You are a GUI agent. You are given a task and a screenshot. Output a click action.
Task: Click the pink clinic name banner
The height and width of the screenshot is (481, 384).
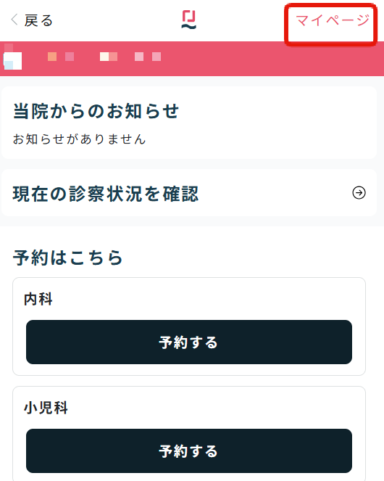192,59
